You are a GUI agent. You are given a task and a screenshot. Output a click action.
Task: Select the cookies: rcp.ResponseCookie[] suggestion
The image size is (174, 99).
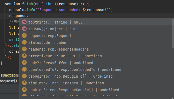[96, 90]
